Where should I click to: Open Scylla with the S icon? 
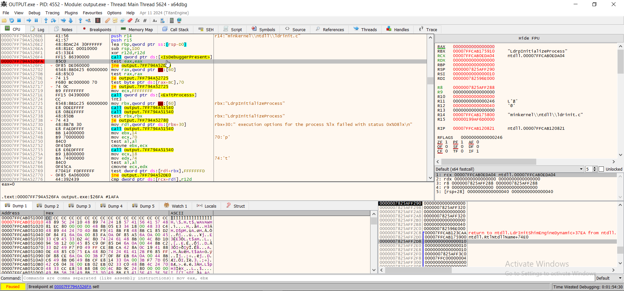(x=98, y=20)
